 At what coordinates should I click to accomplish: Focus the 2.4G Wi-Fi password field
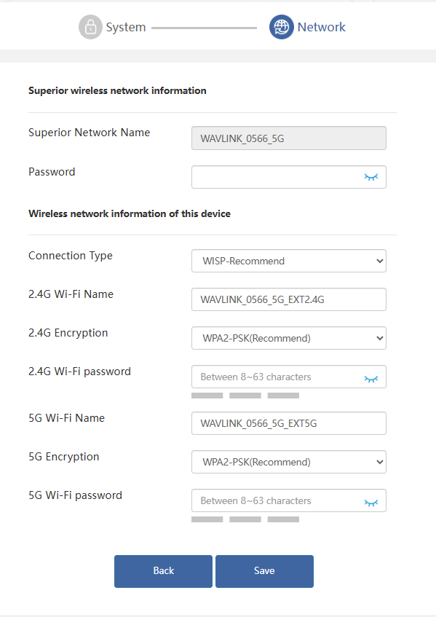pos(288,377)
